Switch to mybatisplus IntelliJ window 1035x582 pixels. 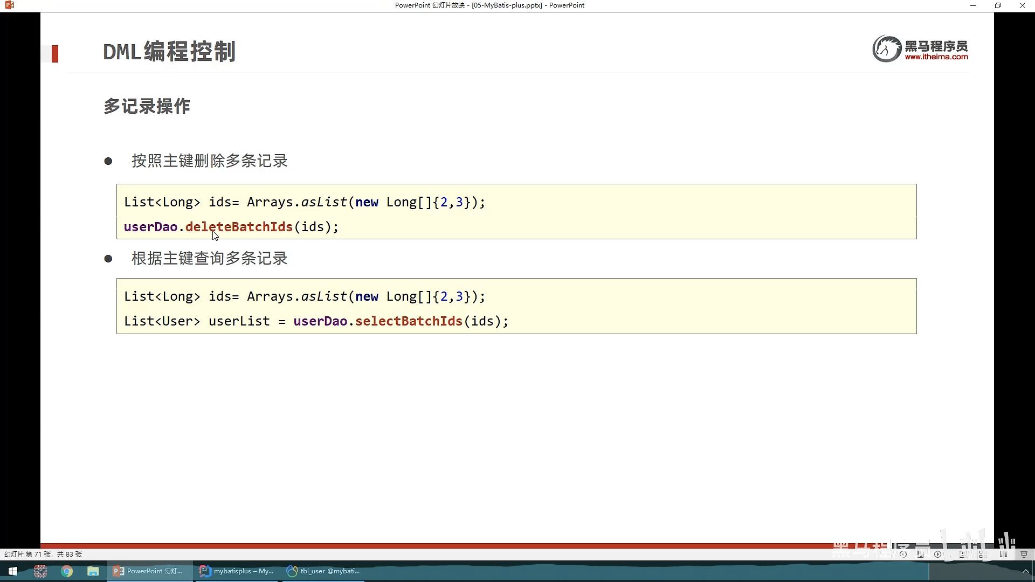(237, 571)
